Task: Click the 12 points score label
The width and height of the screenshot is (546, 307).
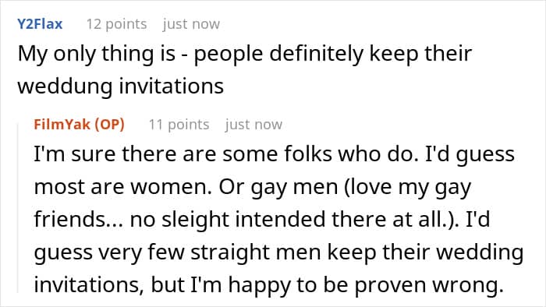Action: point(117,24)
